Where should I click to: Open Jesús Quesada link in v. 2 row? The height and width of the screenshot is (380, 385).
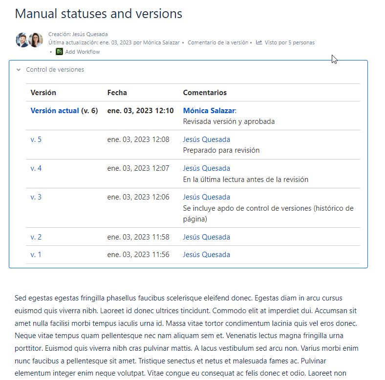207,237
